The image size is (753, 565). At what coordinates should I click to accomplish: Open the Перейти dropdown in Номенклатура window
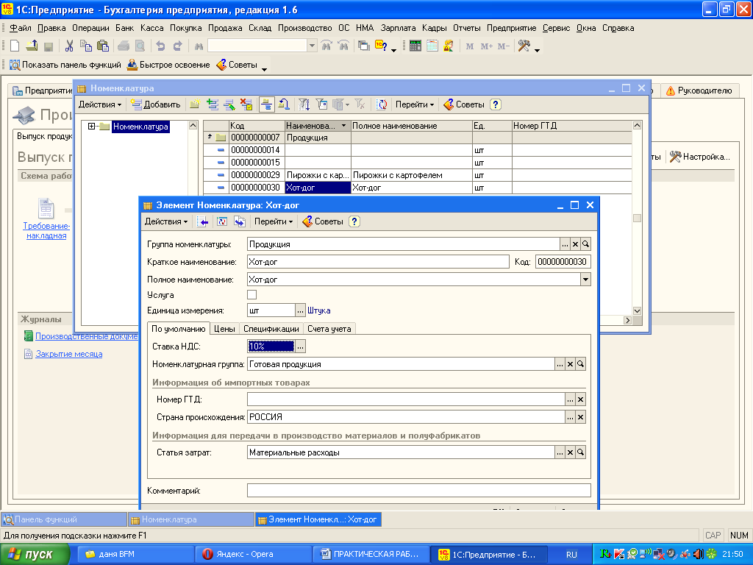[x=415, y=104]
